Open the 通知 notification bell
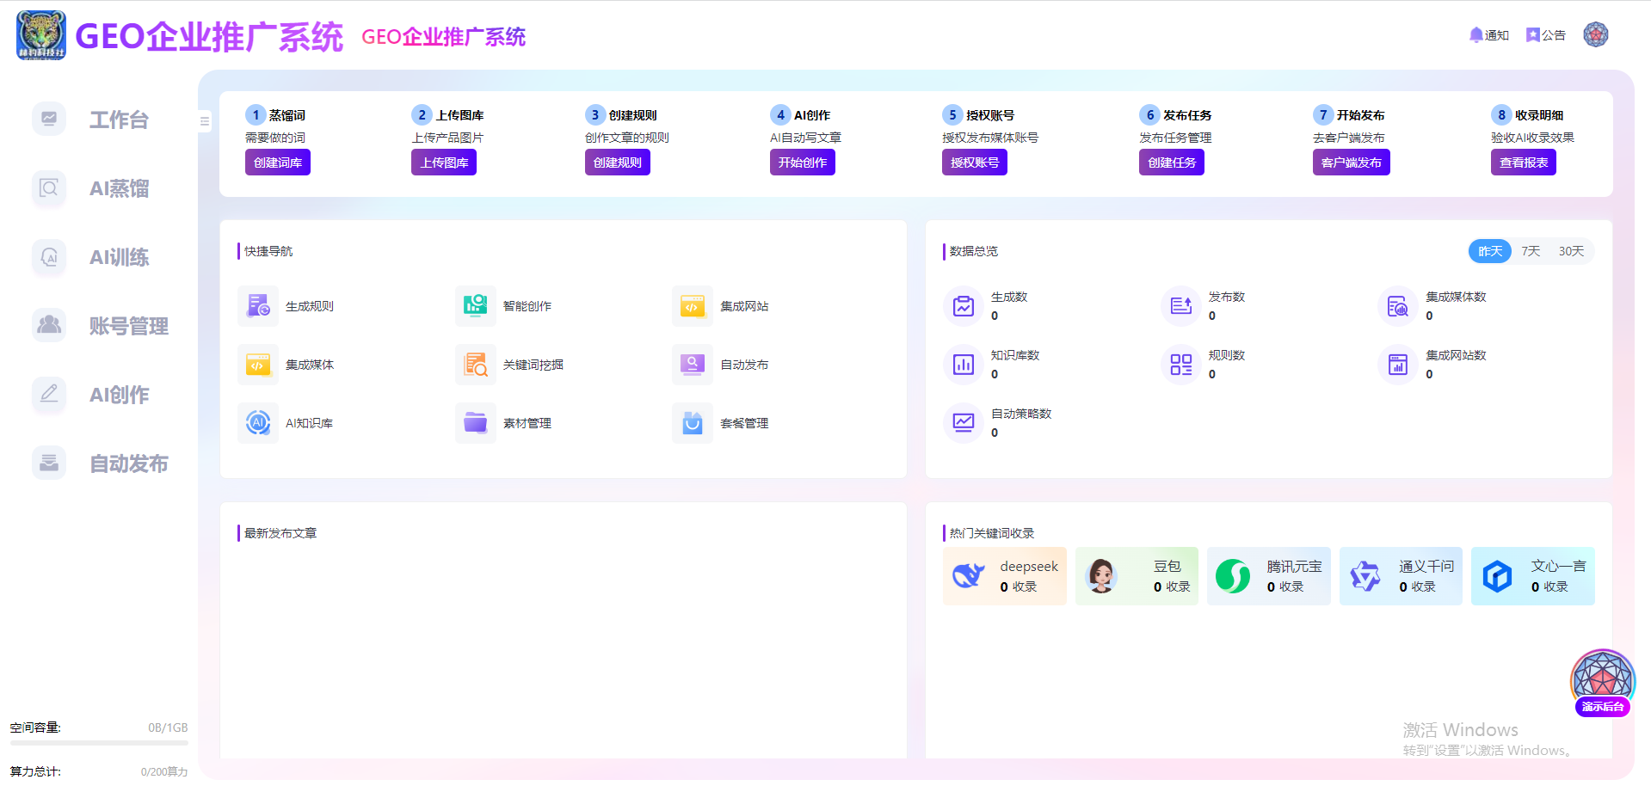The width and height of the screenshot is (1651, 798). [1489, 34]
